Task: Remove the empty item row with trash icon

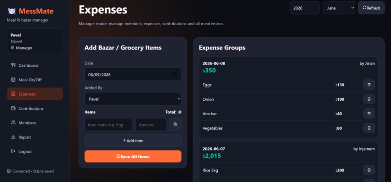Action: [x=175, y=124]
